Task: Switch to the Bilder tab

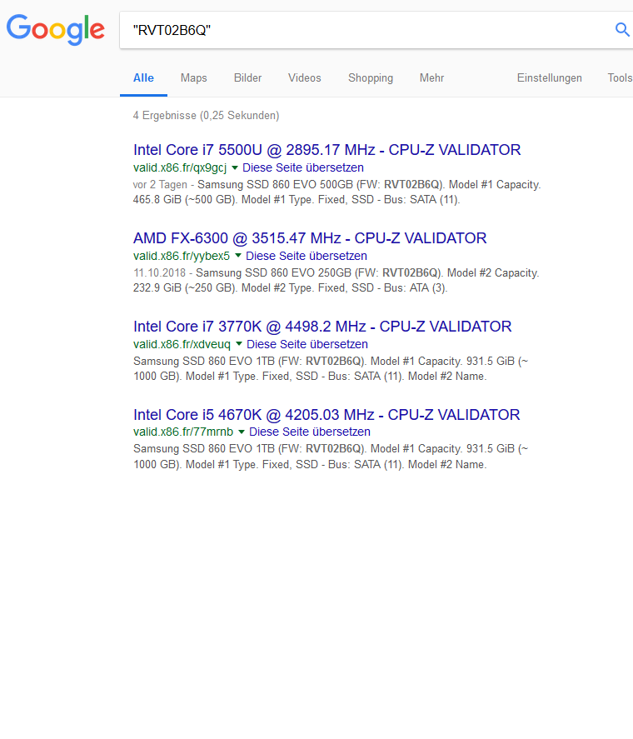Action: (x=247, y=77)
